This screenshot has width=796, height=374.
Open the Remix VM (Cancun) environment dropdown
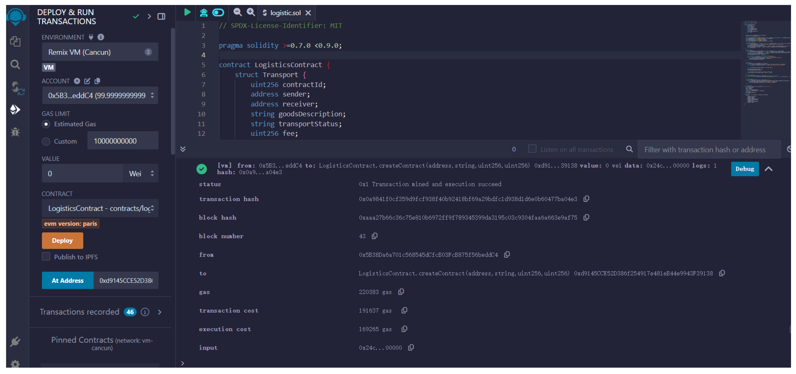100,52
